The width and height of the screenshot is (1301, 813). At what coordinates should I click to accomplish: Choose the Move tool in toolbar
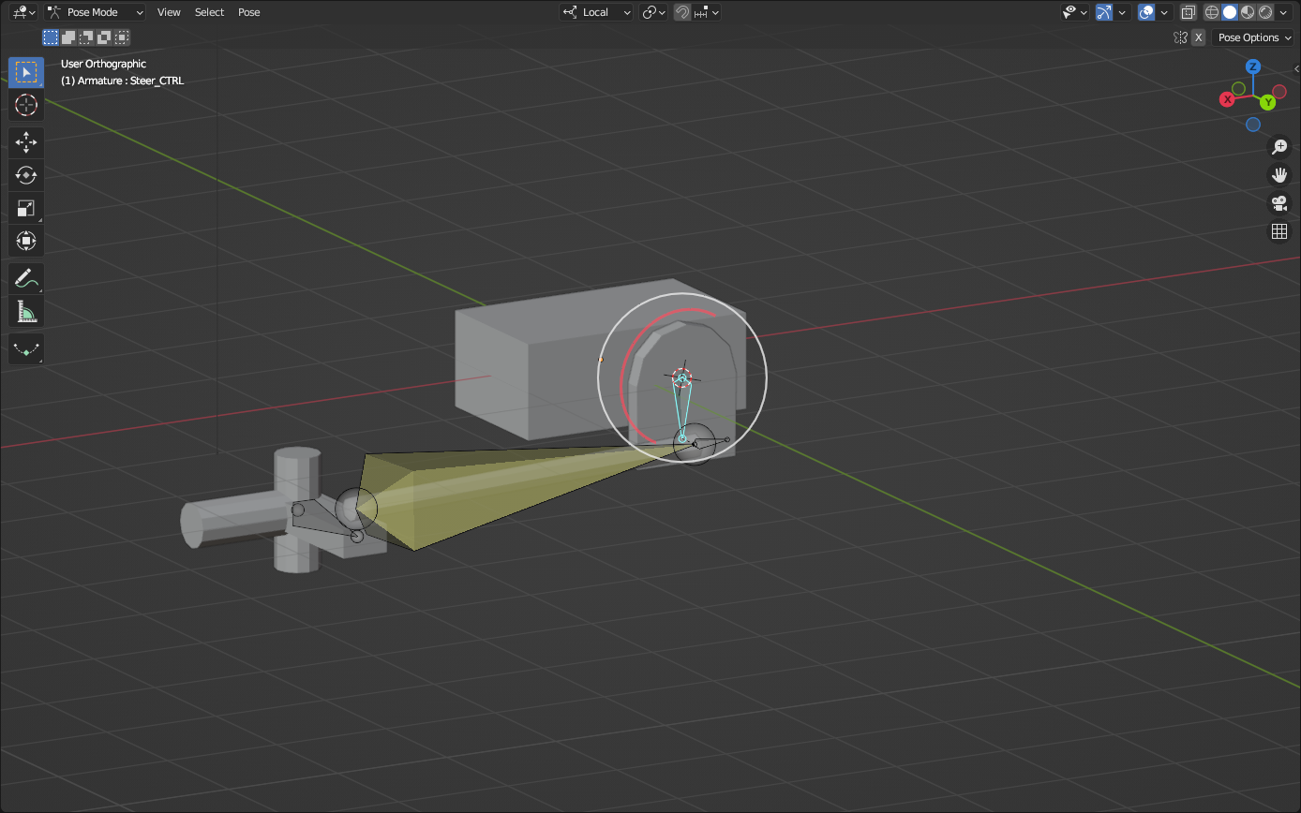click(x=26, y=142)
